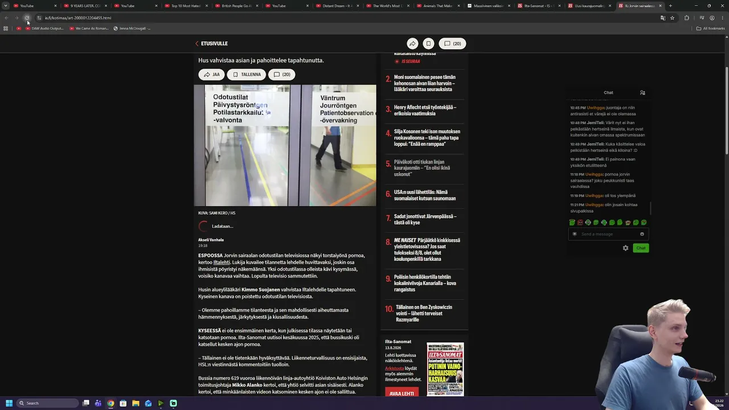
Task: Open headline 'Sadat jonottivat Järvenpäässä'
Action: pos(425,219)
